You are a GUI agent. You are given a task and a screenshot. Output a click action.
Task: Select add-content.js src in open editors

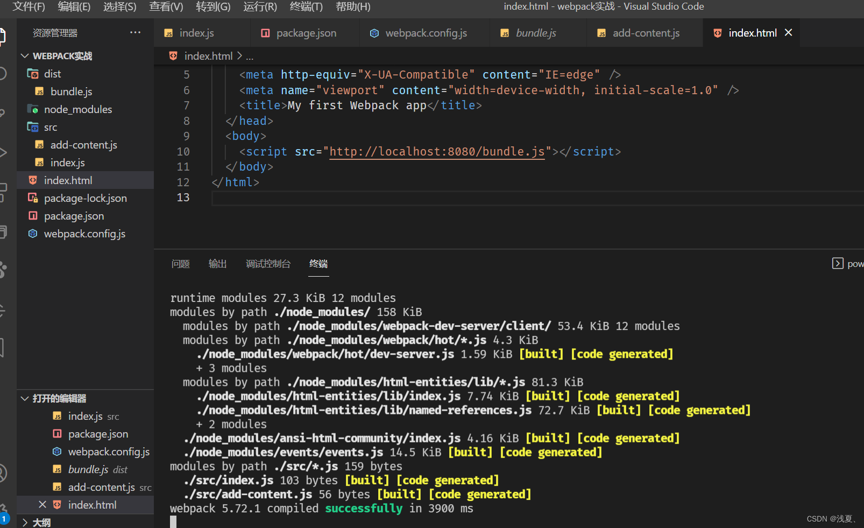[x=85, y=487]
